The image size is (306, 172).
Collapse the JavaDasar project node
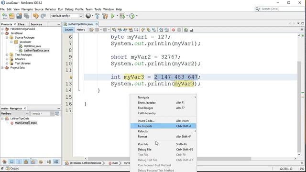point(2,33)
